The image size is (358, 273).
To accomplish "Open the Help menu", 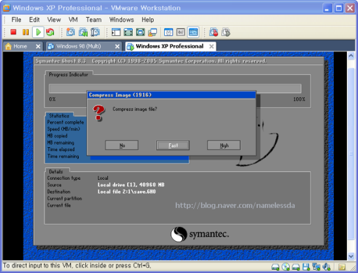I will 148,20.
